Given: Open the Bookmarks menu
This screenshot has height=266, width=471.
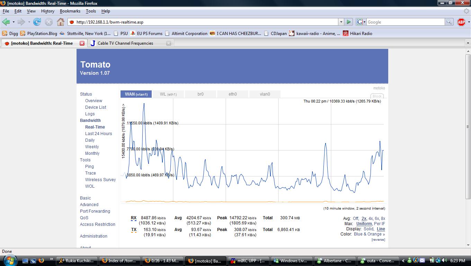Looking at the screenshot, I should tap(70, 11).
